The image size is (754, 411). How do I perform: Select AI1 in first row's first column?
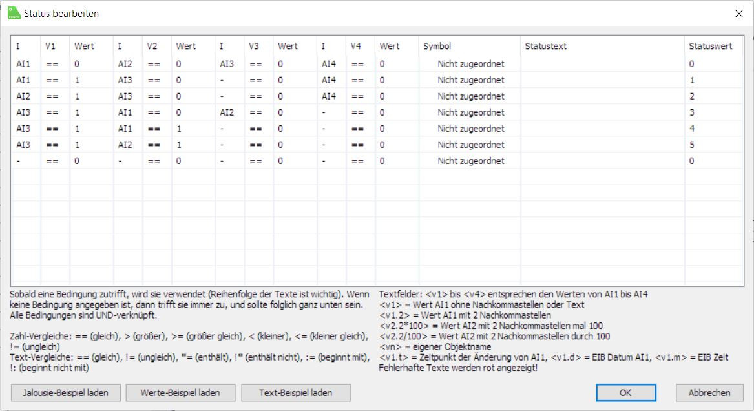(23, 64)
